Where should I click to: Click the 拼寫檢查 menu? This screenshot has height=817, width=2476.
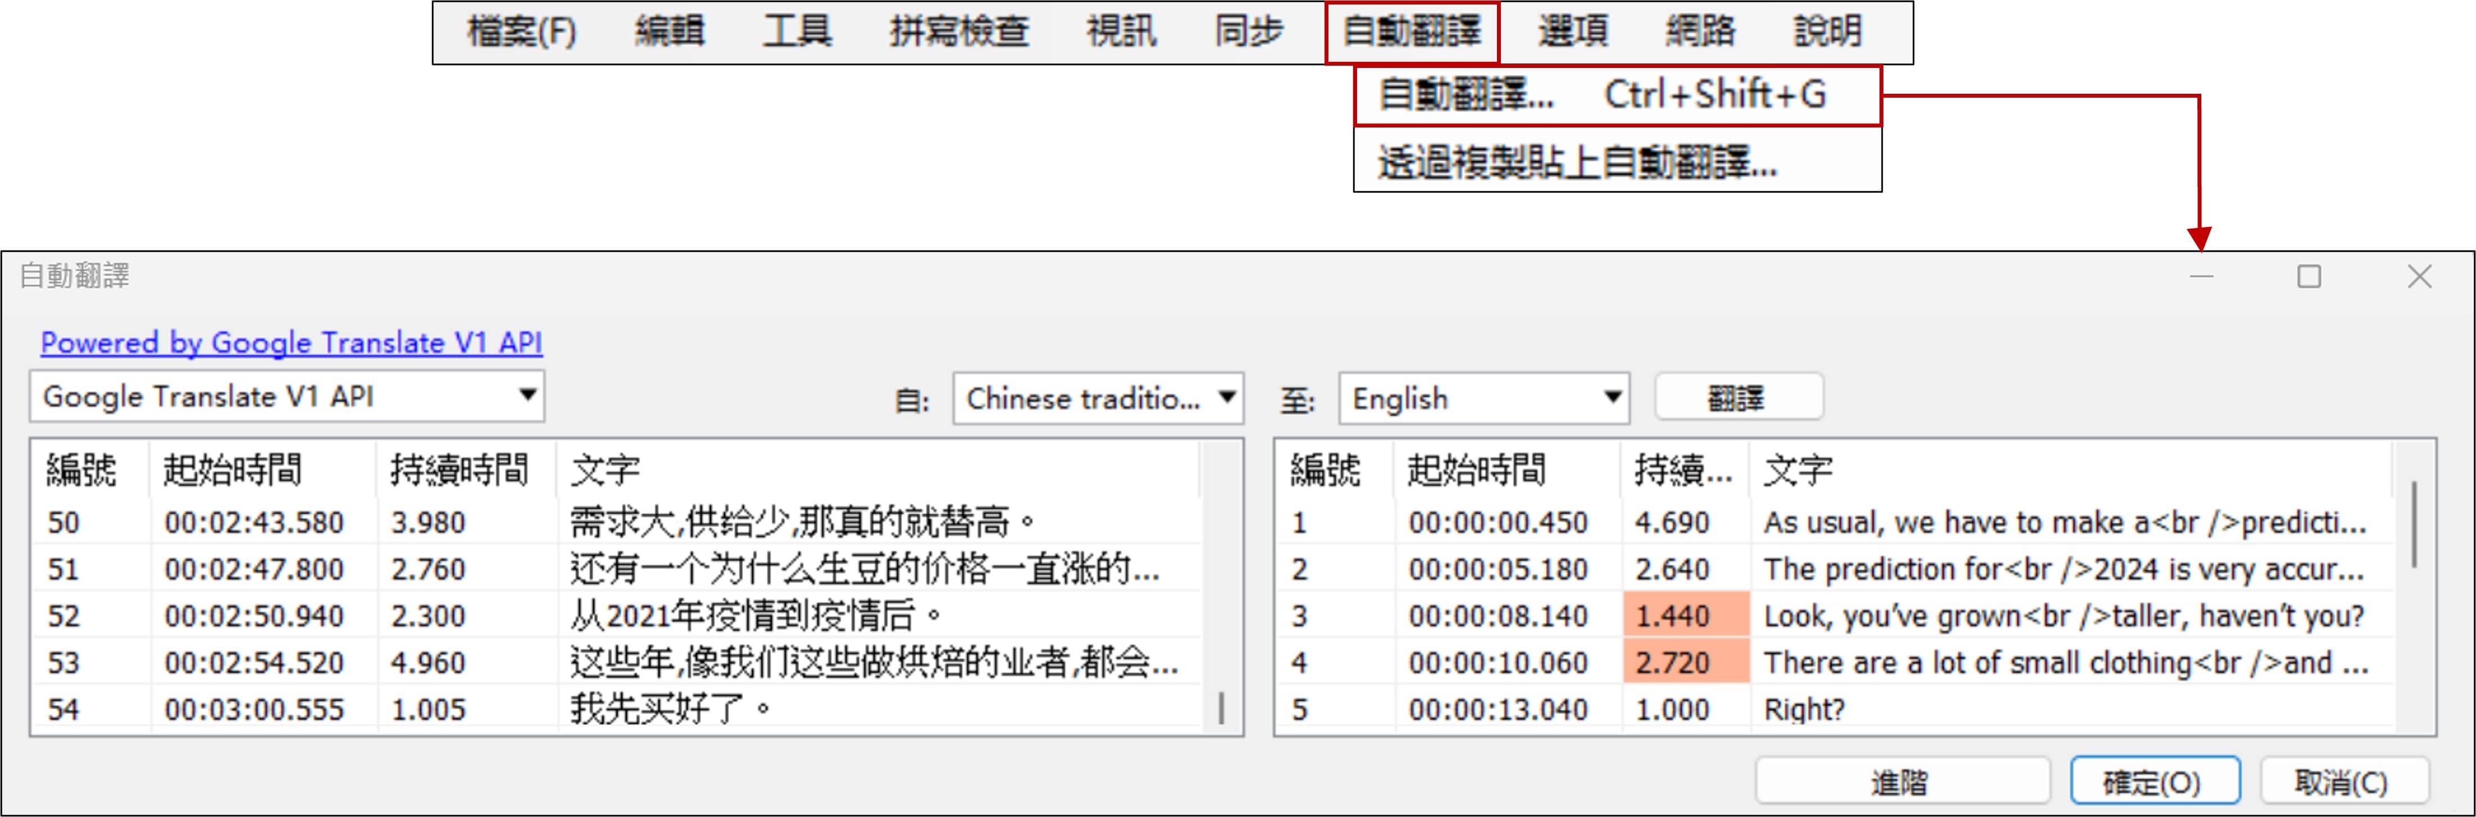point(958,33)
